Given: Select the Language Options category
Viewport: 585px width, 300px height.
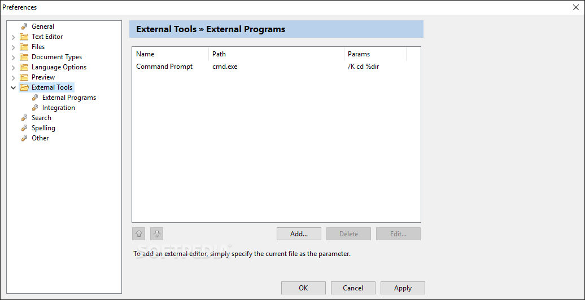Looking at the screenshot, I should [x=59, y=67].
